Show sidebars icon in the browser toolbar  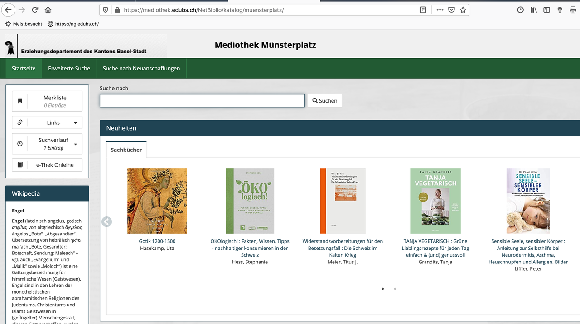547,9
